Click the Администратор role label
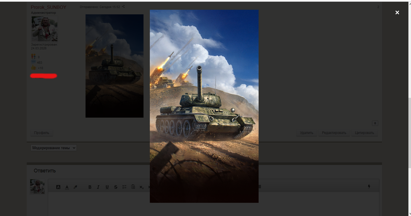411x216 pixels. pos(44,13)
